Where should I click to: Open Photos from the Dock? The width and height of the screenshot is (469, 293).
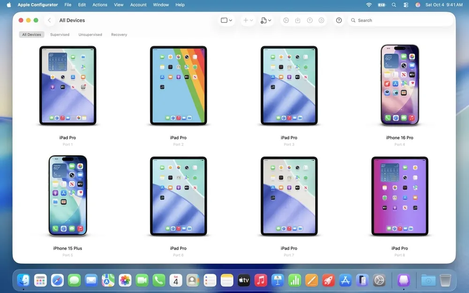(x=125, y=280)
